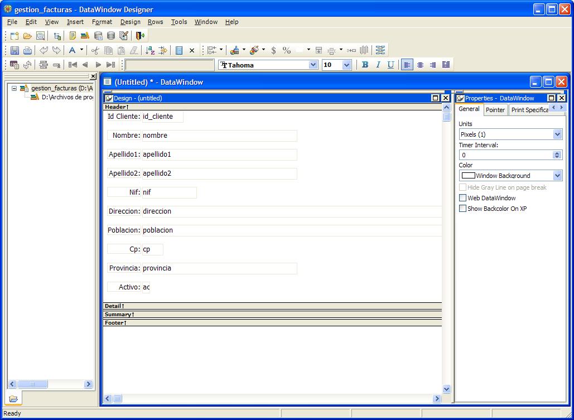The image size is (574, 420).
Task: Open the Color Window Background dropdown
Action: tap(557, 175)
